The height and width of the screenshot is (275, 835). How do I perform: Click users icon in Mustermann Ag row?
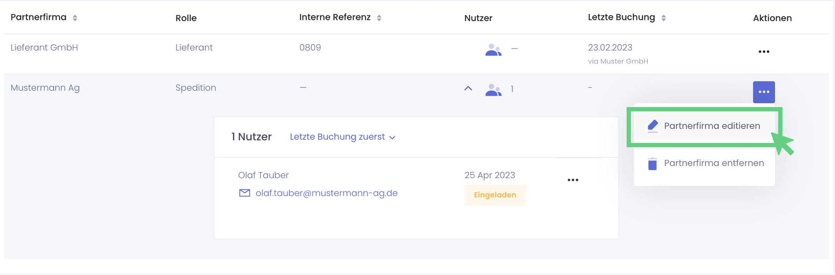493,90
